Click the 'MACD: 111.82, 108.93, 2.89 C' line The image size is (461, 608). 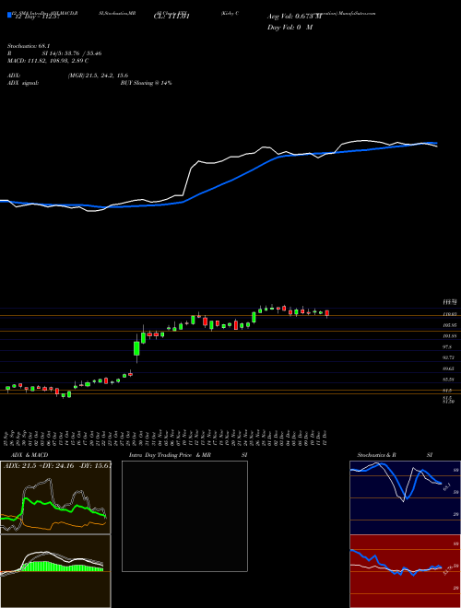[48, 61]
